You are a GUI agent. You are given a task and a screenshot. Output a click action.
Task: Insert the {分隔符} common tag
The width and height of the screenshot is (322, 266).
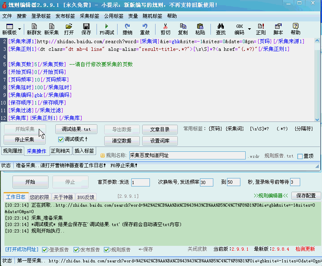(304, 129)
